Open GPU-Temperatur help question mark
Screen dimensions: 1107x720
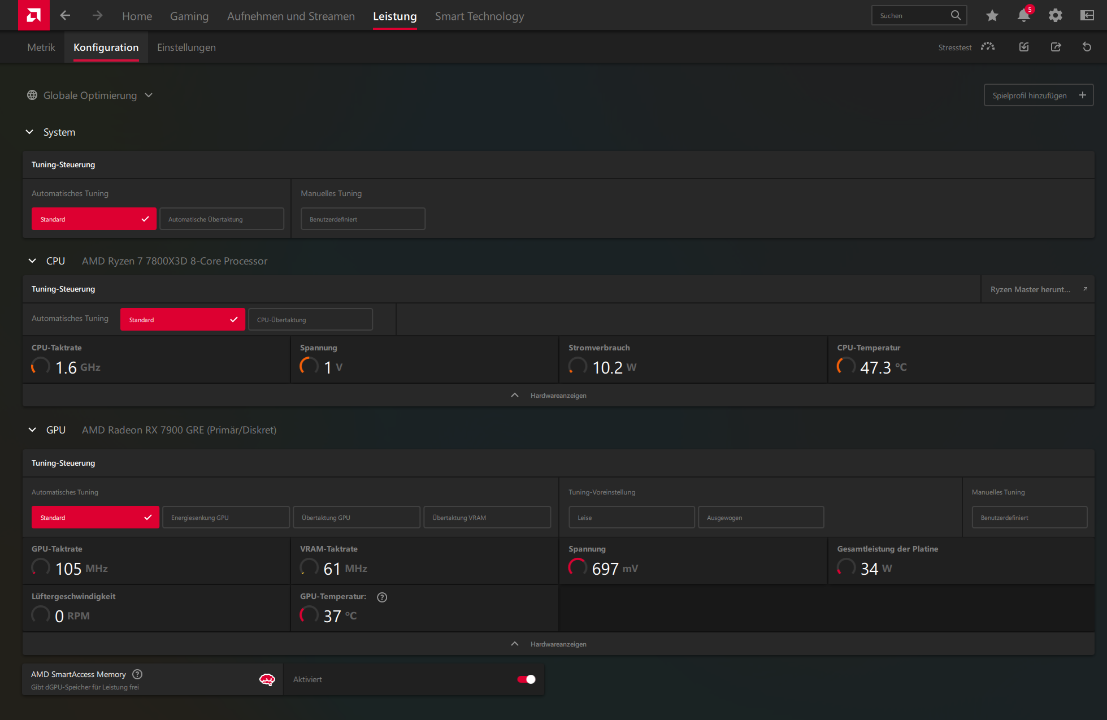coord(382,597)
